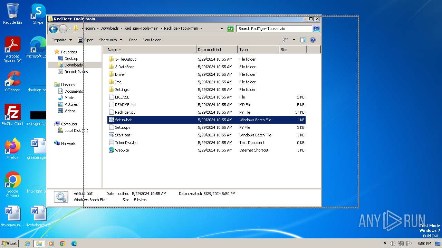Refresh the folder using the green arrows icon
The height and width of the screenshot is (248, 442).
point(230,29)
